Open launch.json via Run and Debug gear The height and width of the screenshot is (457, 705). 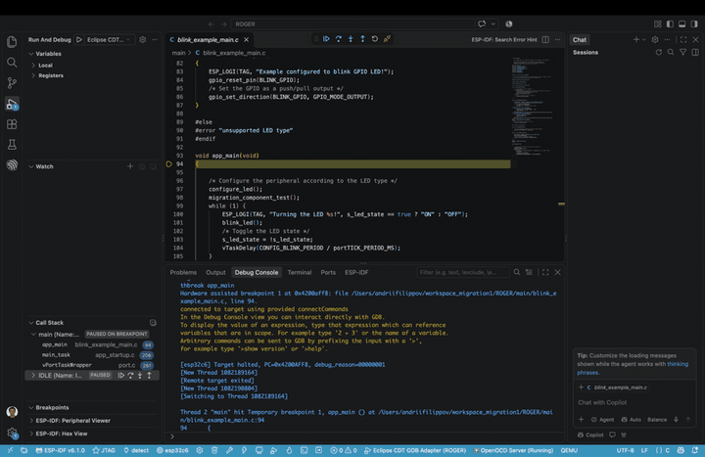click(143, 39)
